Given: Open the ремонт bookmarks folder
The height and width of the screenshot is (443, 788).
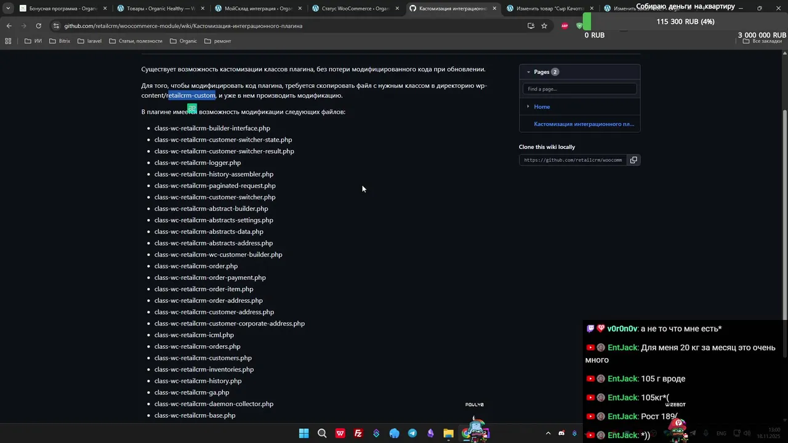Looking at the screenshot, I should [x=217, y=41].
